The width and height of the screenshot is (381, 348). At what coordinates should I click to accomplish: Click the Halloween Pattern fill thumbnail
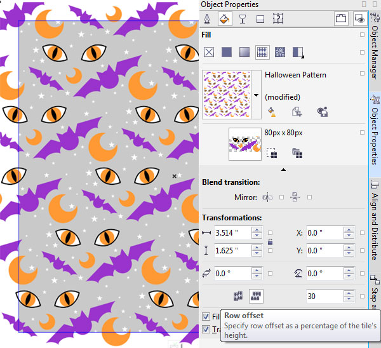[x=227, y=95]
